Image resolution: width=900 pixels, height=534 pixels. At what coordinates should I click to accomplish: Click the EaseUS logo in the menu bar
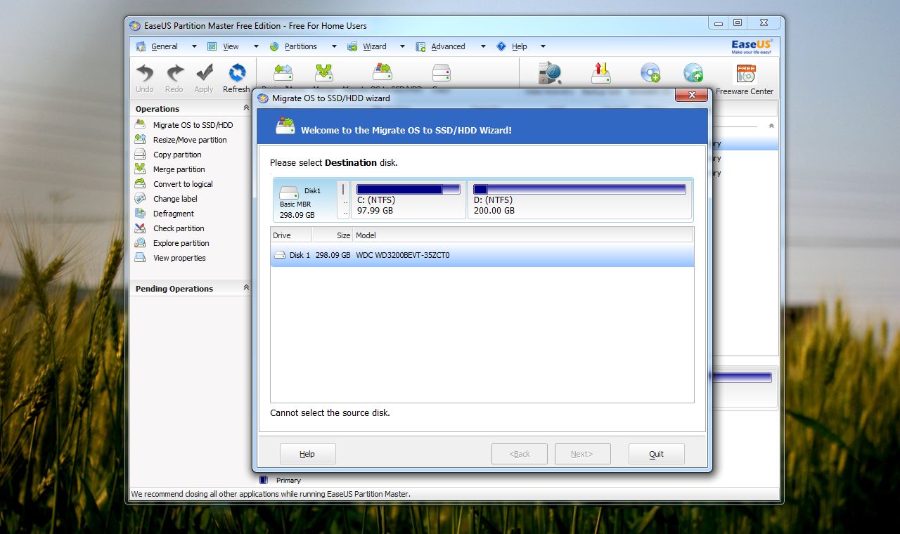click(752, 46)
